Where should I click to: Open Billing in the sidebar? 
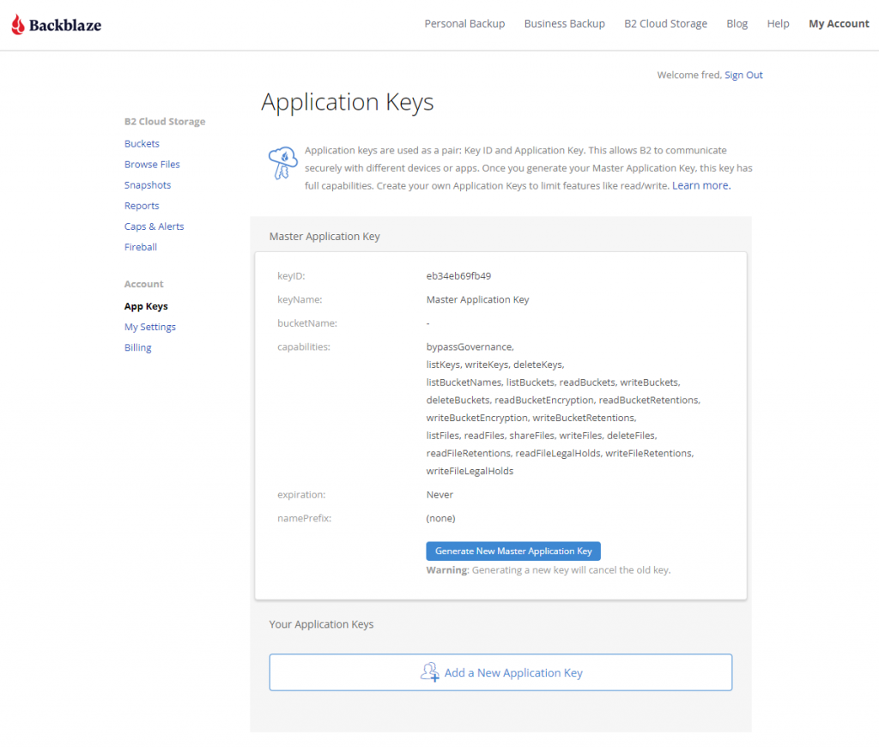(x=138, y=347)
